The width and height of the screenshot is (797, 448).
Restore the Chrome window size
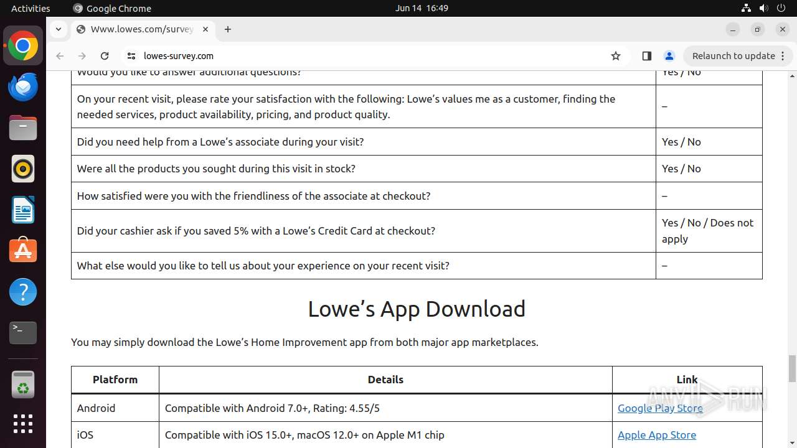point(758,29)
